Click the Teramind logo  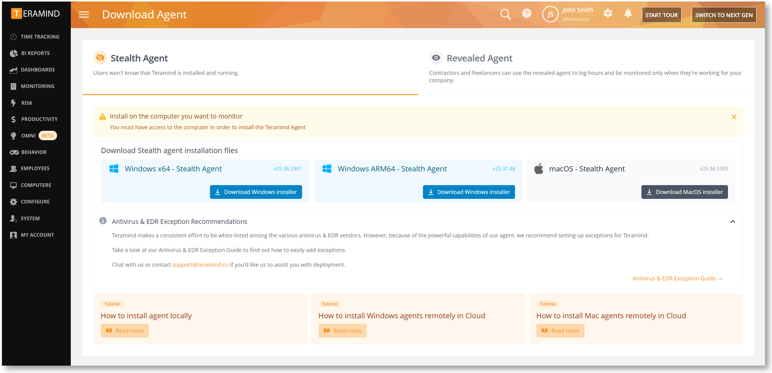(36, 14)
